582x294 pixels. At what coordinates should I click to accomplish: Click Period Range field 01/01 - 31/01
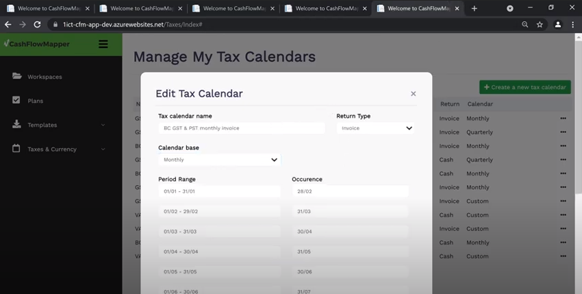click(219, 191)
